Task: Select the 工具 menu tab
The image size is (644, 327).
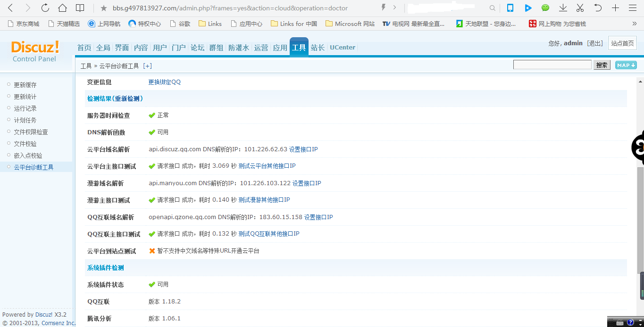Action: coord(299,47)
